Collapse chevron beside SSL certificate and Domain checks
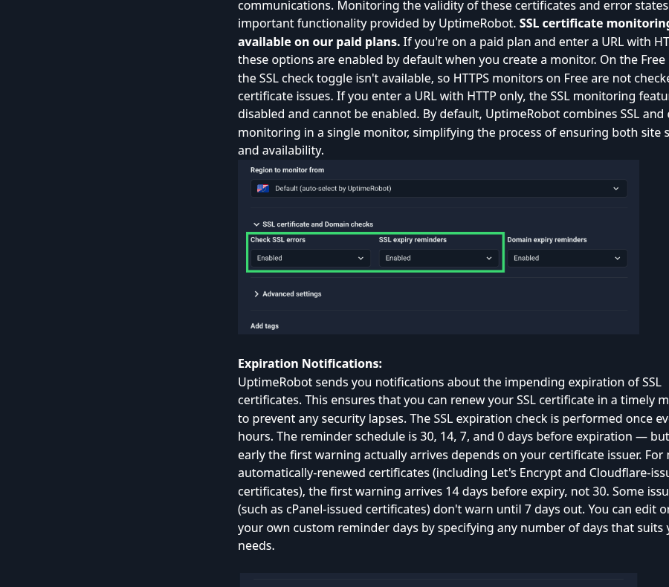Image resolution: width=669 pixels, height=587 pixels. pyautogui.click(x=256, y=224)
